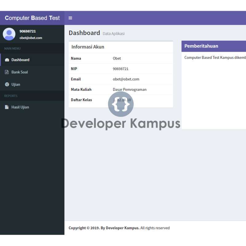The height and width of the screenshot is (246, 246).
Task: Open the user avatar icon for Obet
Action: (x=9, y=34)
